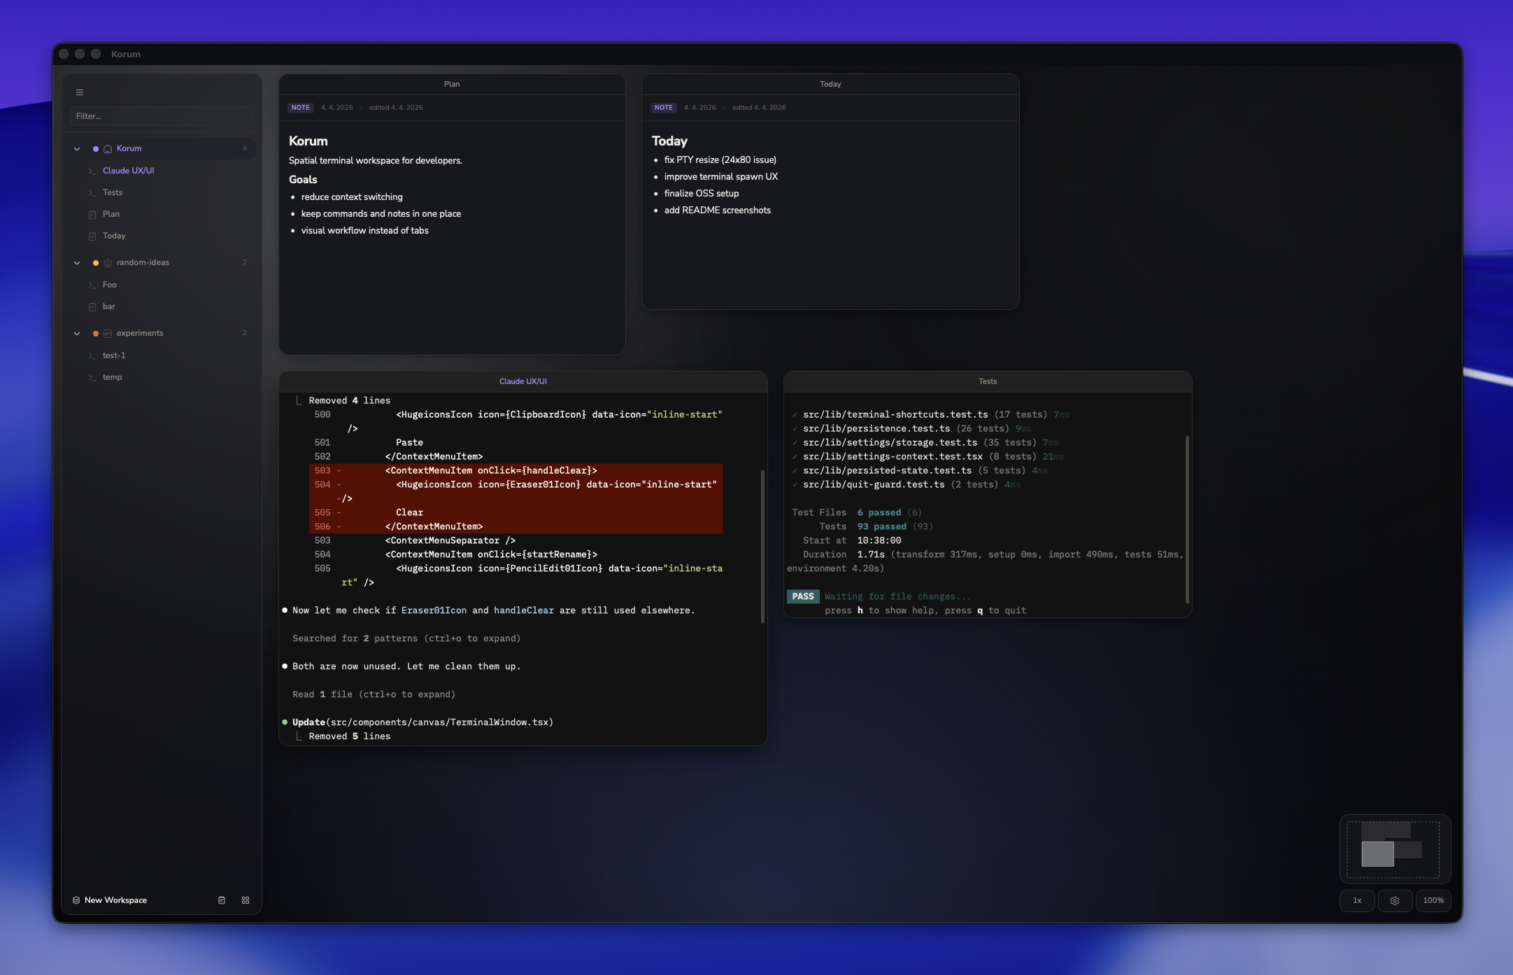
Task: Click the red color dot of experiments
Action: tap(96, 334)
